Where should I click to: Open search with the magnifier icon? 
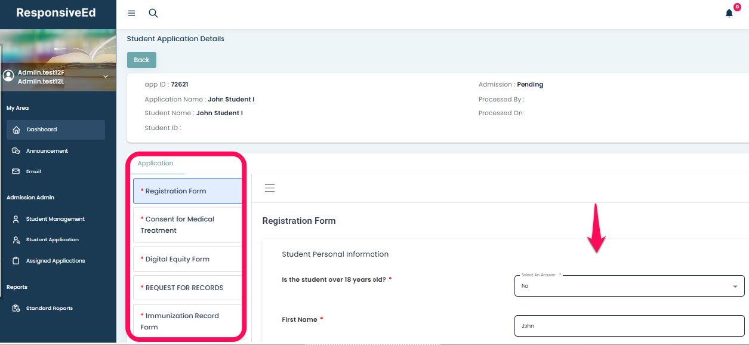pos(153,13)
